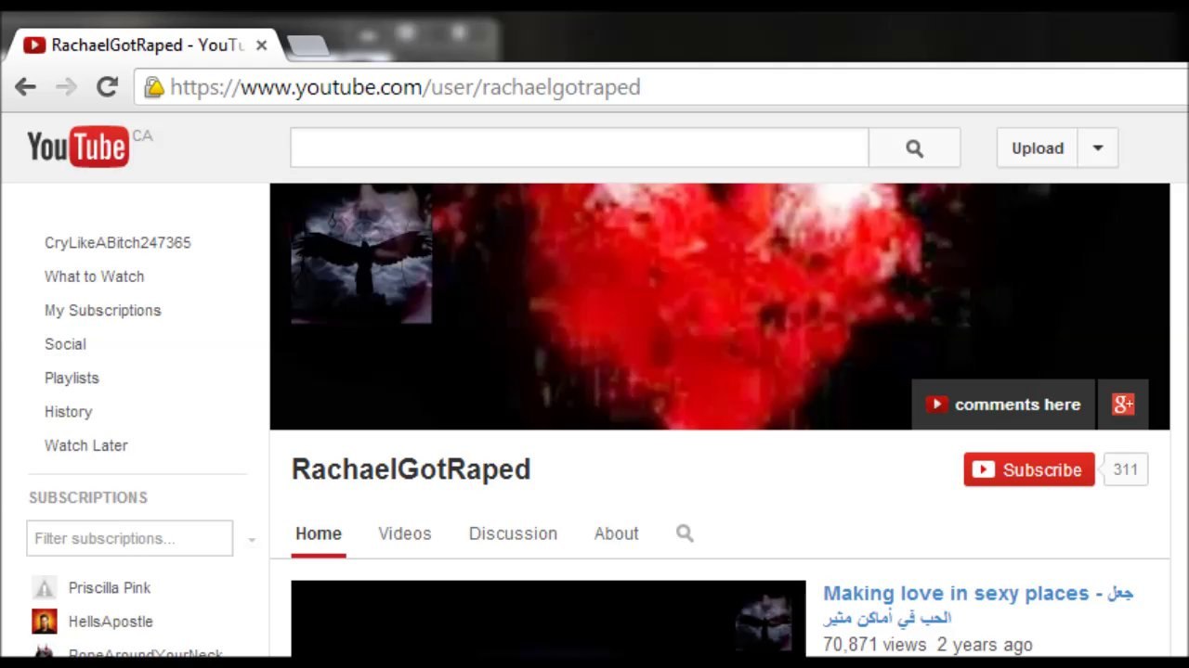Click the channel search magnifier icon
This screenshot has width=1189, height=668.
click(685, 533)
